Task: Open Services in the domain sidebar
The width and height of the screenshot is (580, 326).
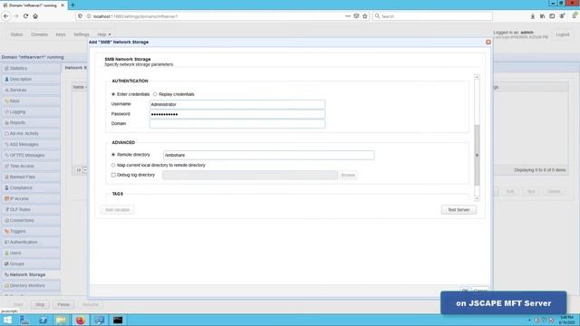Action: pyautogui.click(x=30, y=91)
